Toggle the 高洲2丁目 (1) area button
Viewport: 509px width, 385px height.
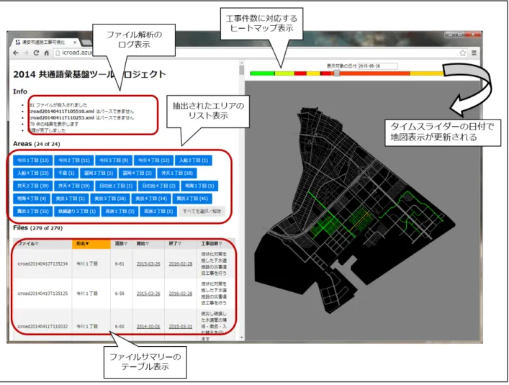pos(158,211)
